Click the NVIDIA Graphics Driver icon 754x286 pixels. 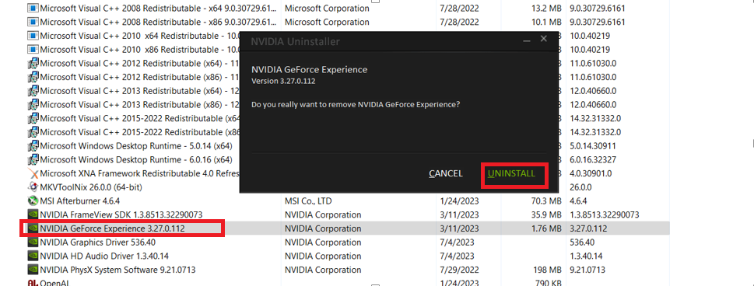(33, 242)
